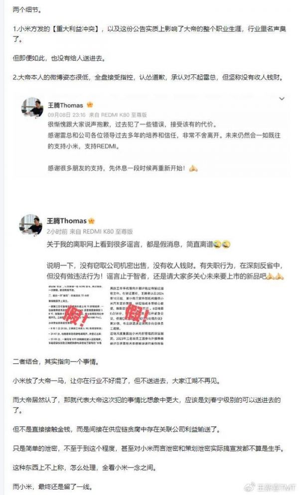
Task: Open second 王腾Thomas username link
Action: (x=67, y=221)
